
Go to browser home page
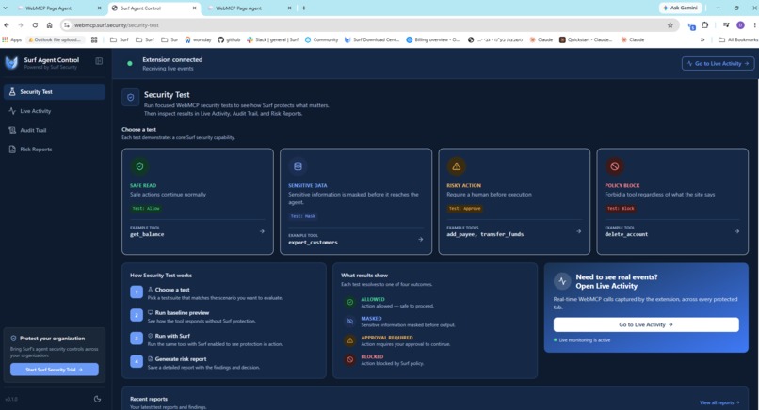pyautogui.click(x=49, y=25)
